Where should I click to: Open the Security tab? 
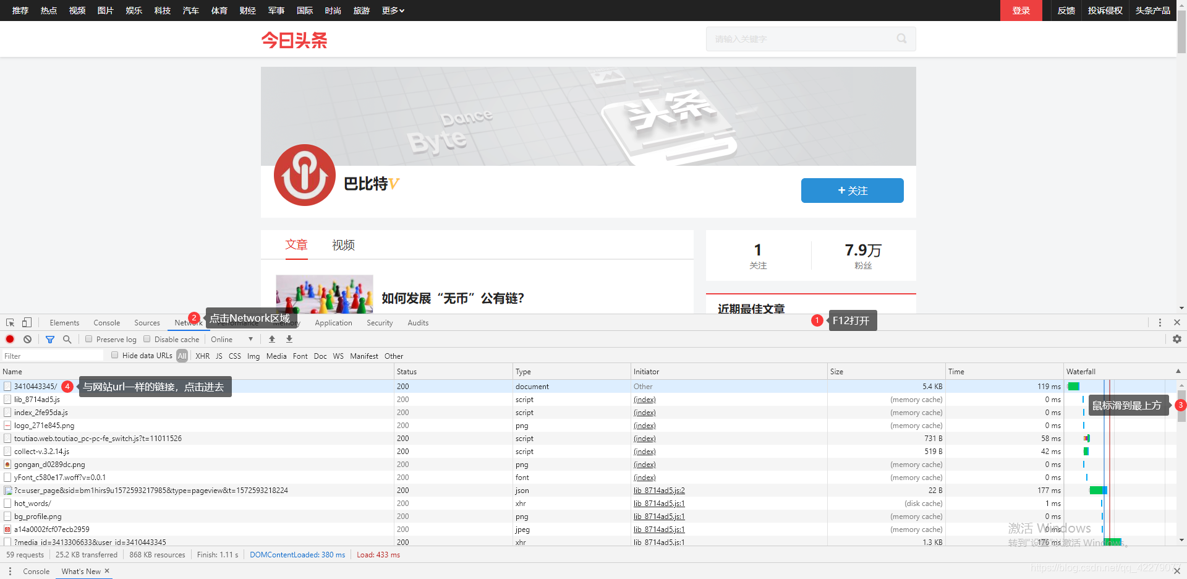click(380, 323)
